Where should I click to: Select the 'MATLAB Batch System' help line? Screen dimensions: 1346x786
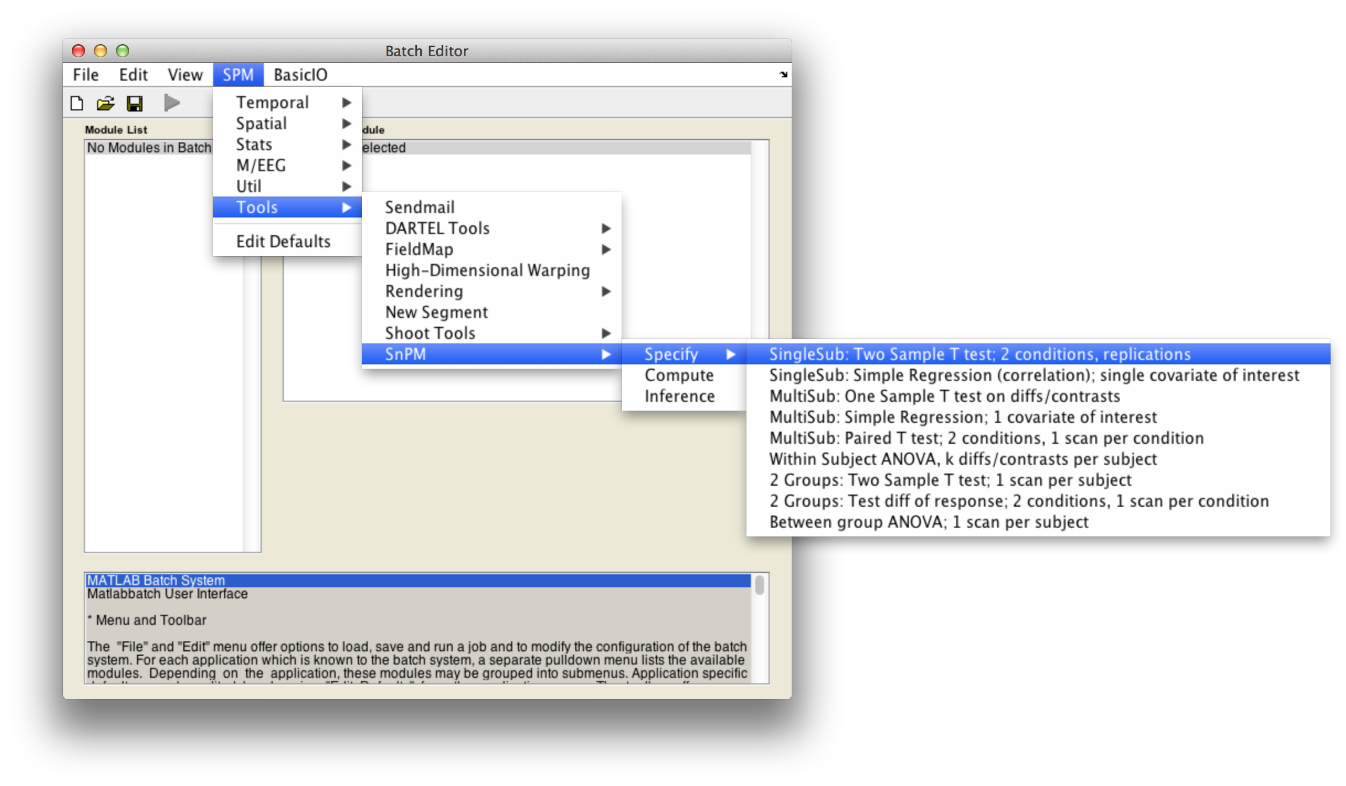pos(418,581)
